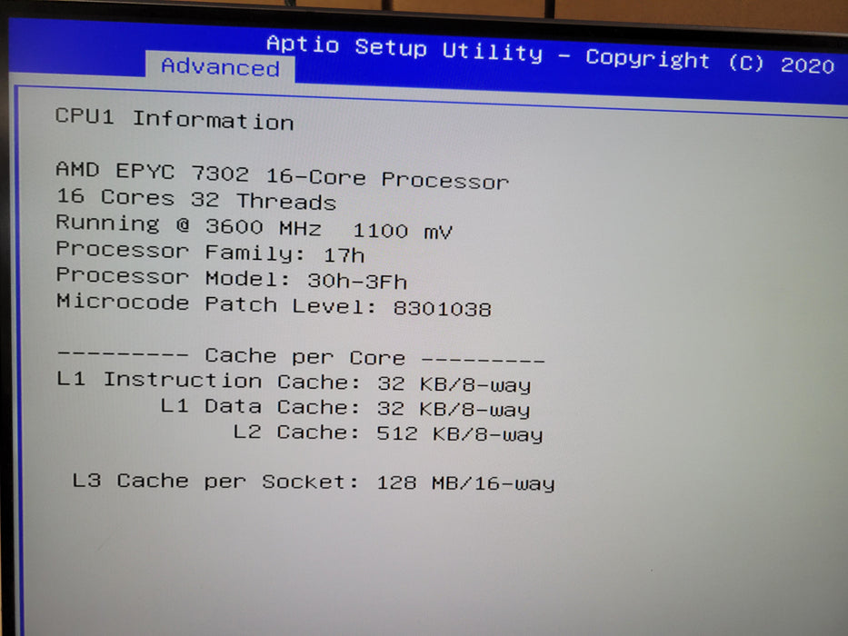Select the L1 Instruction Cache row
848x636 pixels.
pos(294,383)
